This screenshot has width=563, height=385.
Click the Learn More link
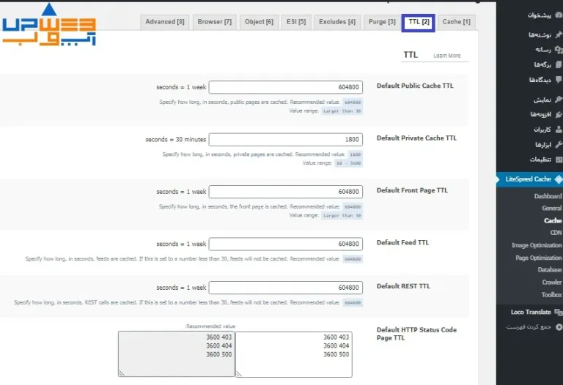point(446,56)
